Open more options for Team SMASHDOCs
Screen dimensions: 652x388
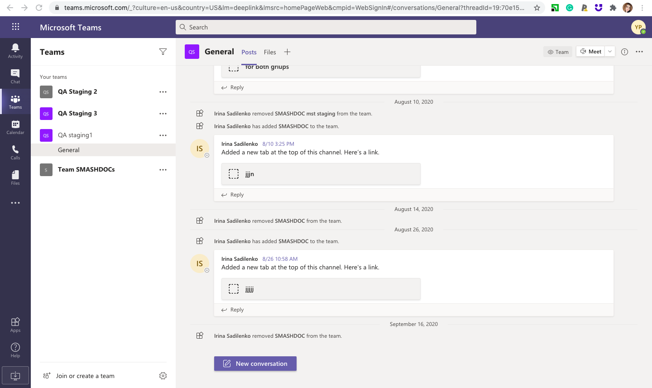click(163, 170)
